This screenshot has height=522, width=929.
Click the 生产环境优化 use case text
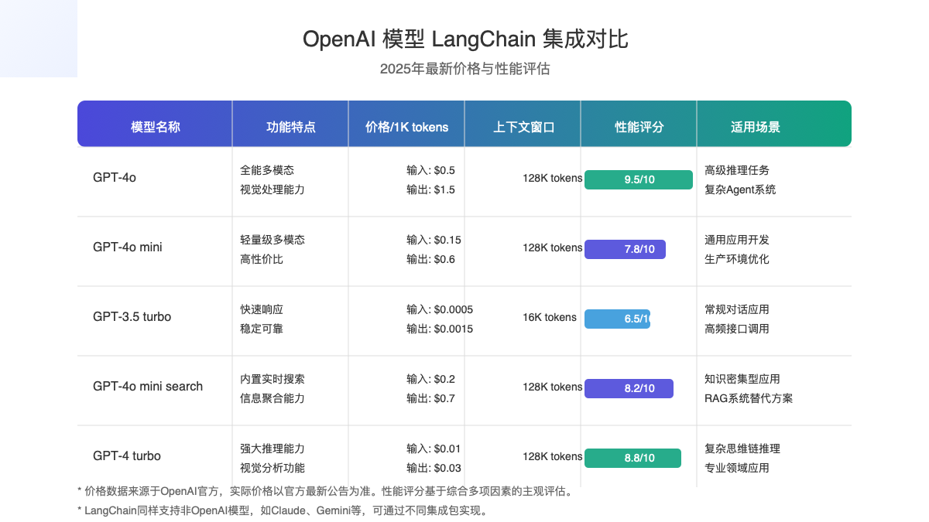coord(737,259)
